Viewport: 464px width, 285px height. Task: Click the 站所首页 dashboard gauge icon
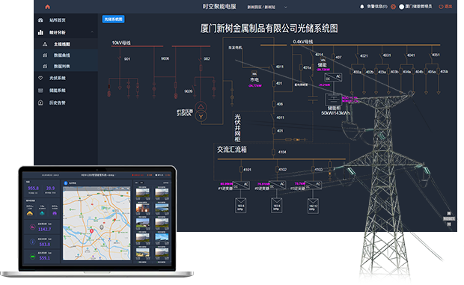point(41,20)
